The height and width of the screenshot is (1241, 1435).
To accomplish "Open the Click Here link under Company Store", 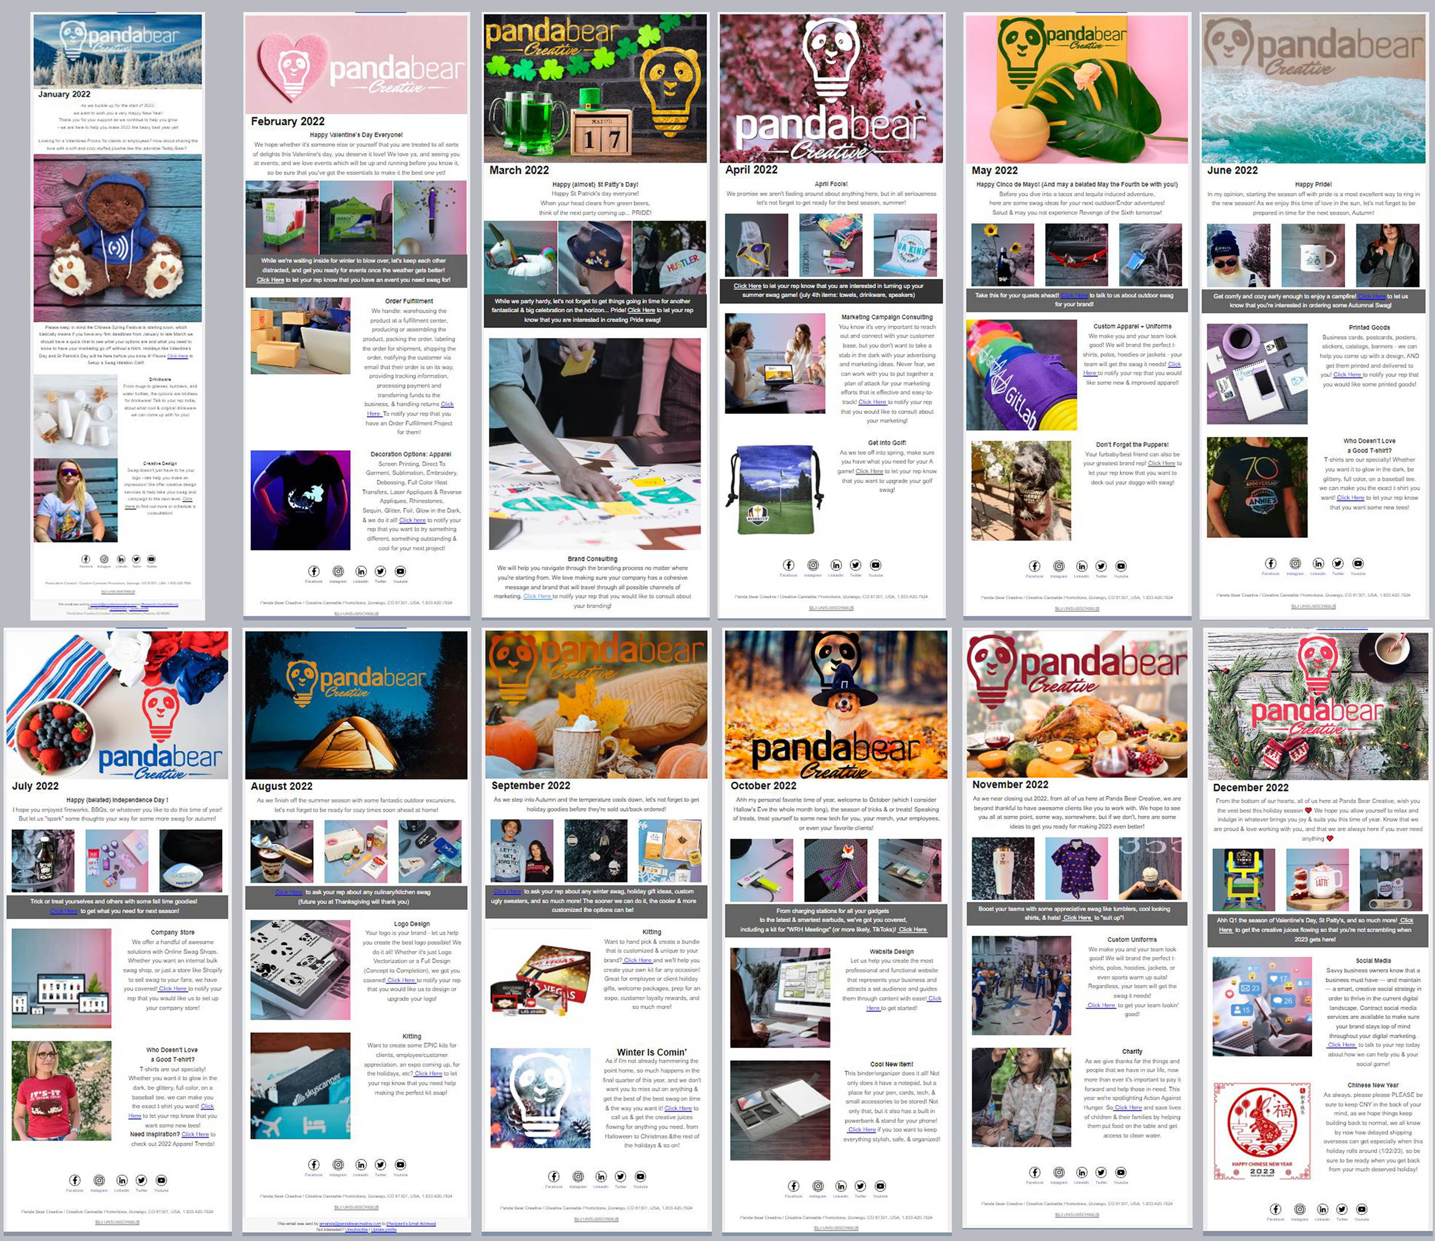I will (173, 989).
